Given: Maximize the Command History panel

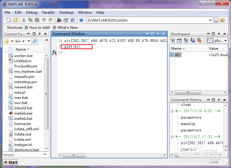Looking at the screenshot, I should [213, 100].
